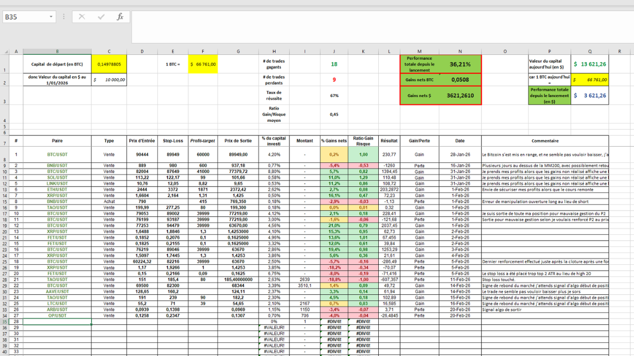Image resolution: width=634 pixels, height=356 pixels.
Task: Click the yellow cell containing 0,14978805
Action: 109,64
